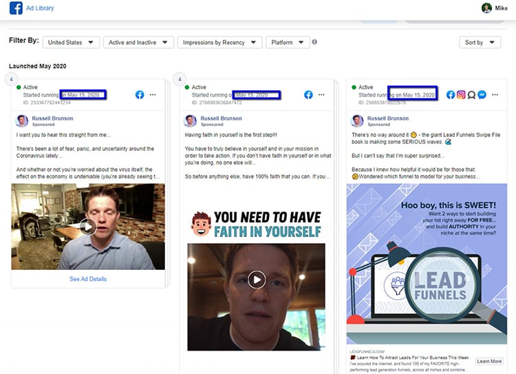516x374 pixels.
Task: Click Instagram icon on Lead Funnels ad
Action: pyautogui.click(x=461, y=95)
